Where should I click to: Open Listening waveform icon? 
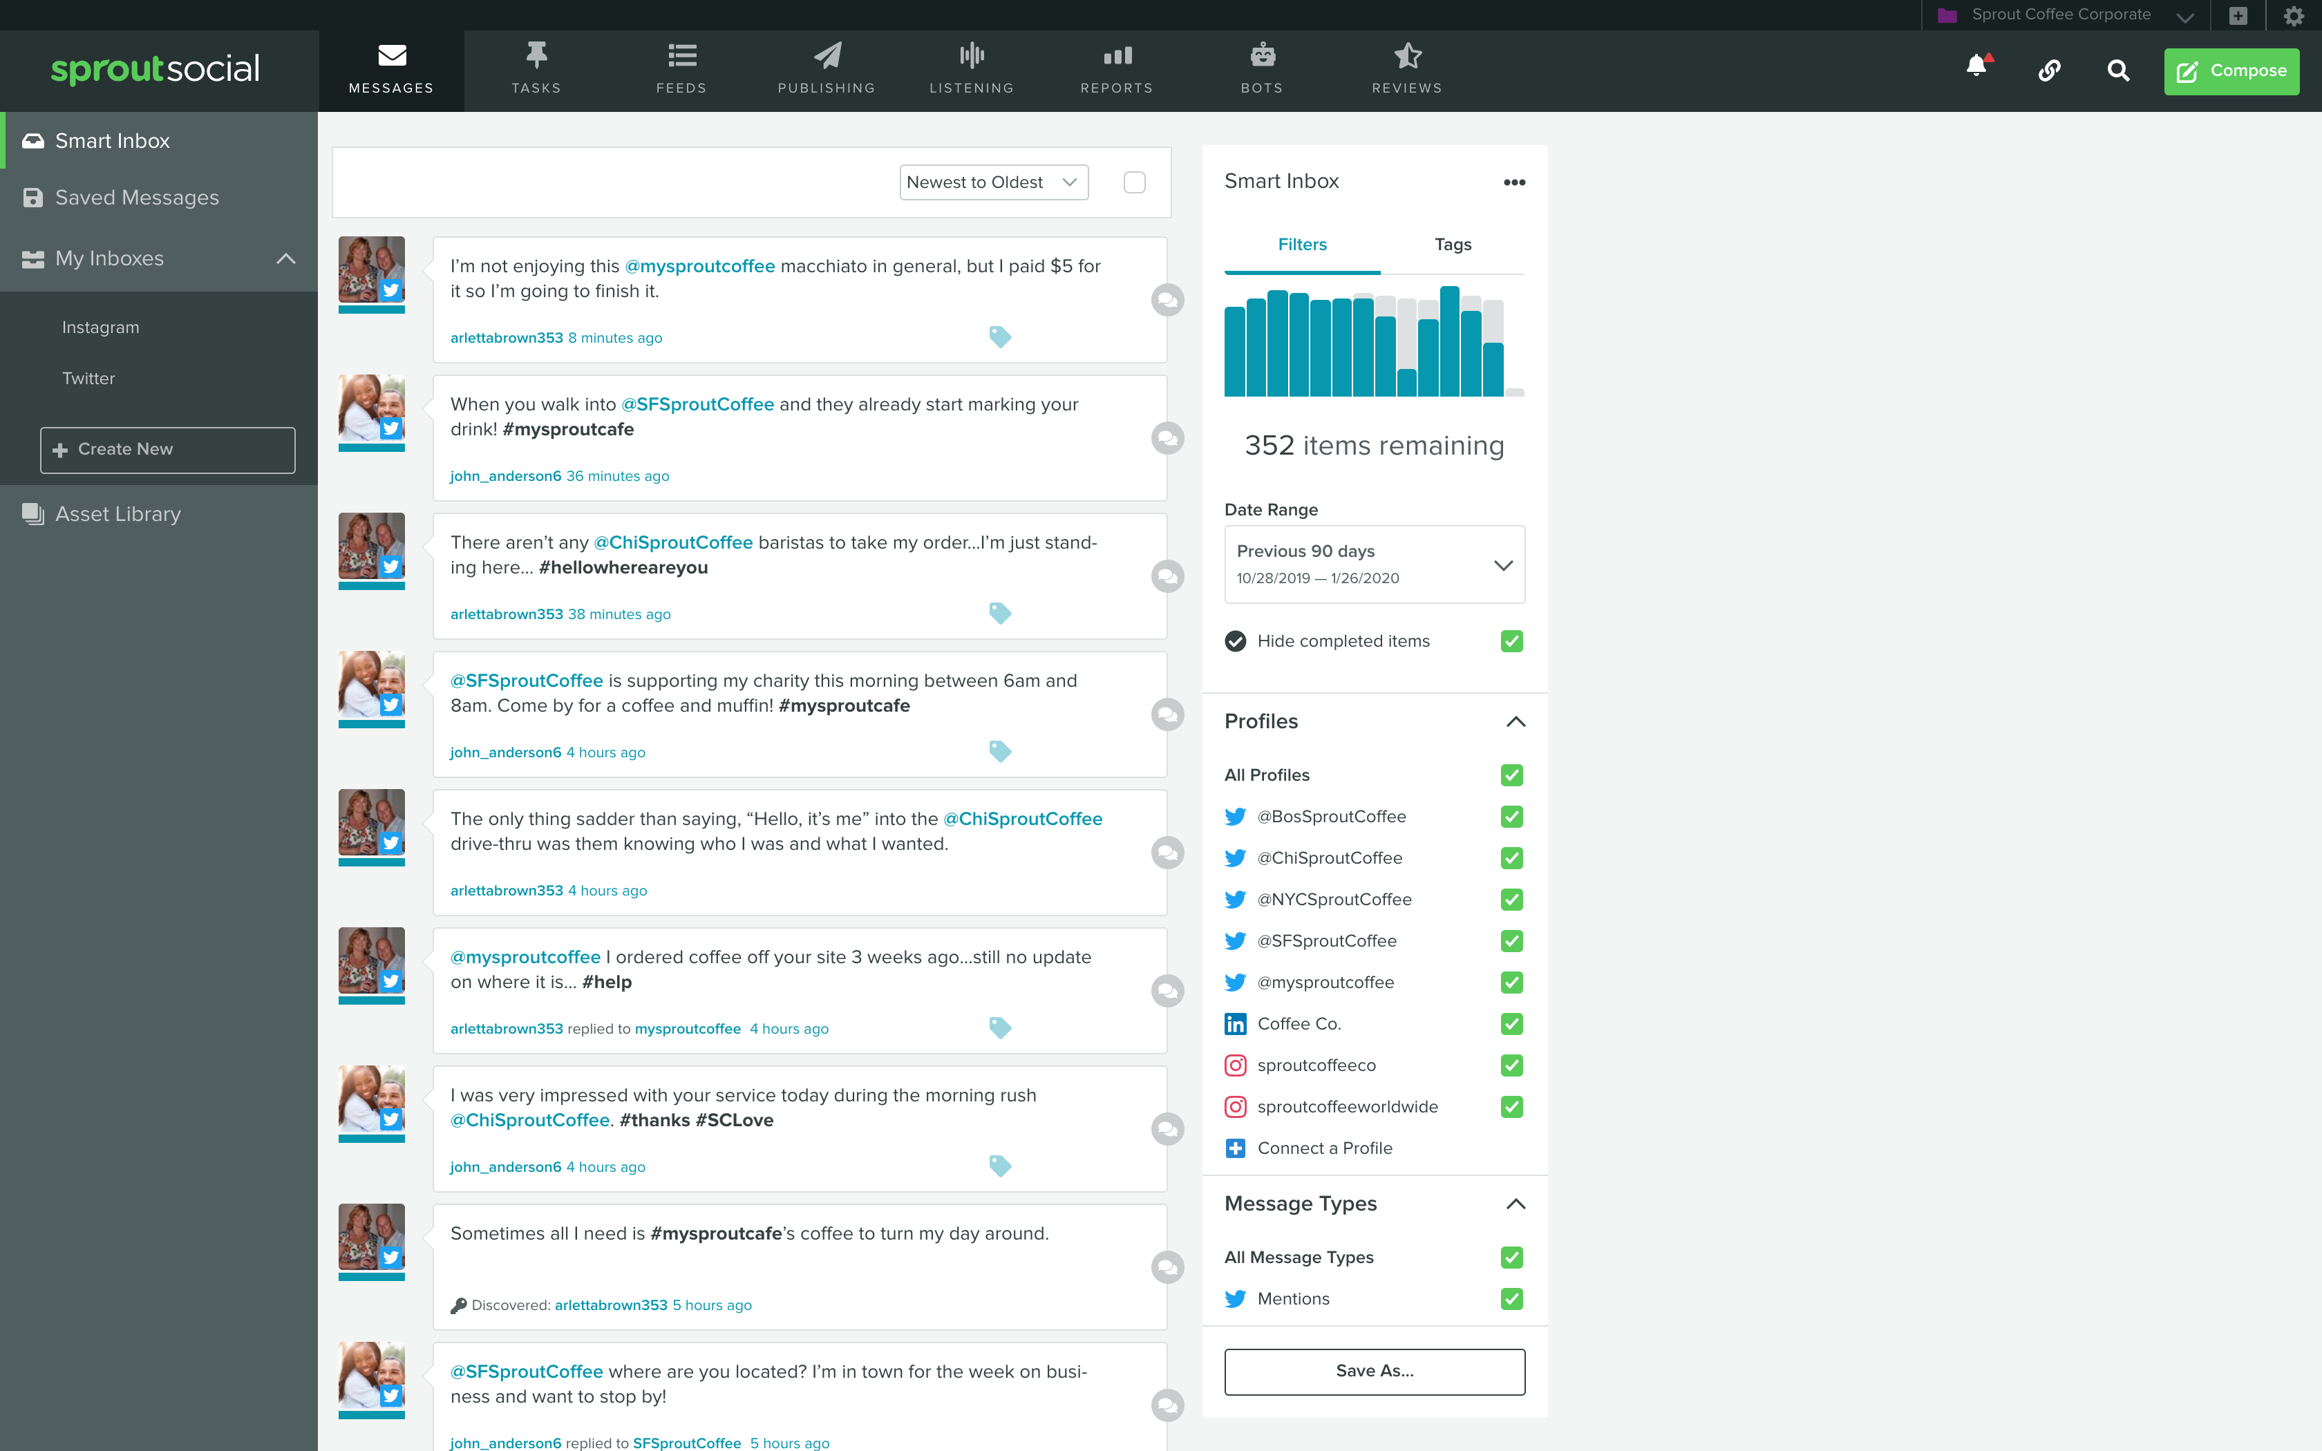click(x=971, y=56)
